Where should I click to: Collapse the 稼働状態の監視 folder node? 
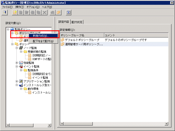[x=21, y=51]
